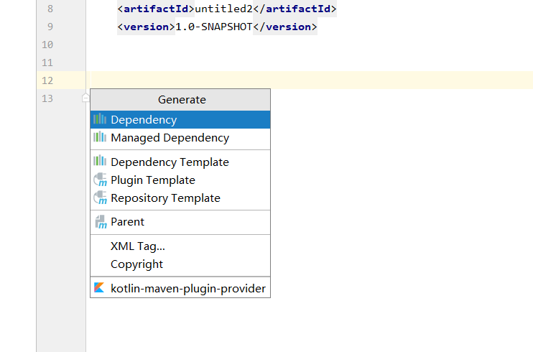Click line number 12 in the gutter

click(x=47, y=80)
